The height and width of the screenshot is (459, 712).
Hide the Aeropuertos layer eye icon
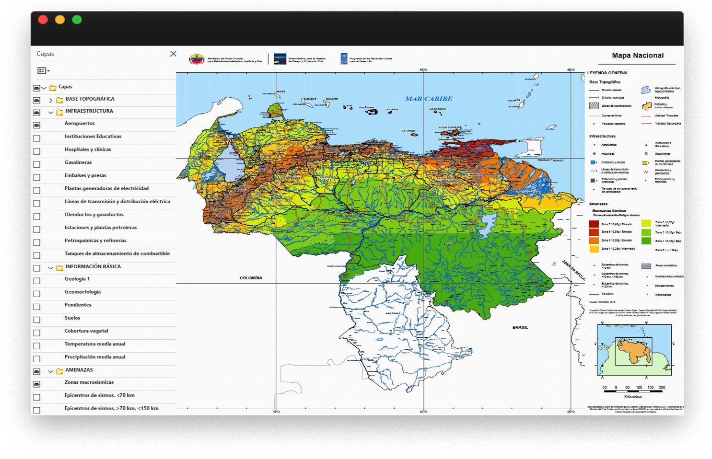pos(36,126)
